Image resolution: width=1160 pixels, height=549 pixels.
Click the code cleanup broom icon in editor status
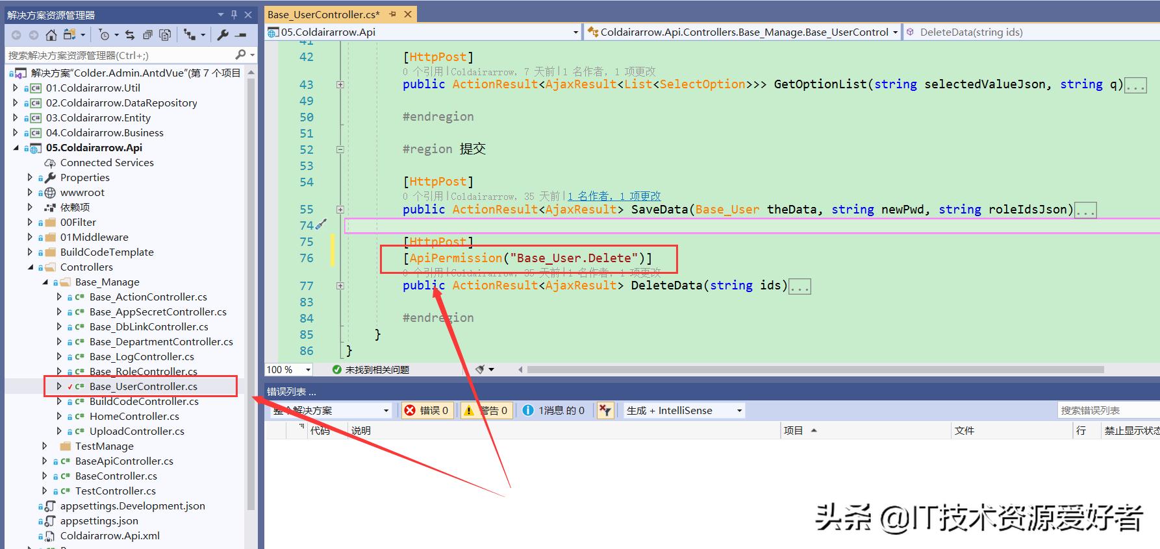480,369
